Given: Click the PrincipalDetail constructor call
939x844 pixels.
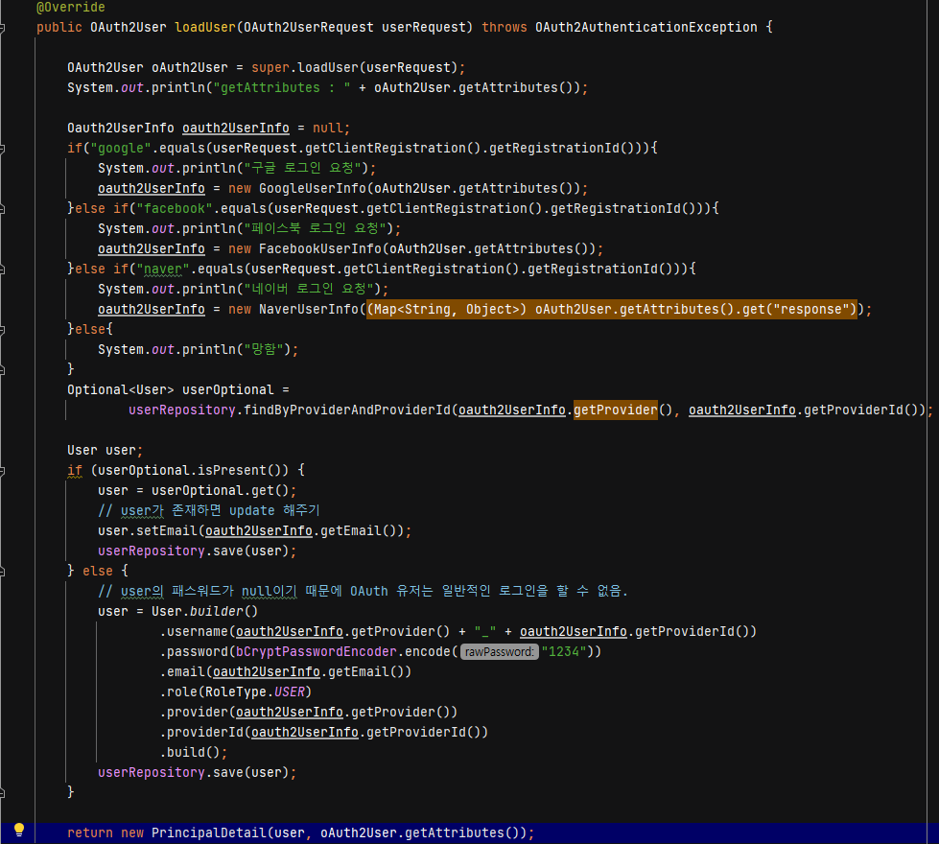Looking at the screenshot, I should pyautogui.click(x=208, y=833).
